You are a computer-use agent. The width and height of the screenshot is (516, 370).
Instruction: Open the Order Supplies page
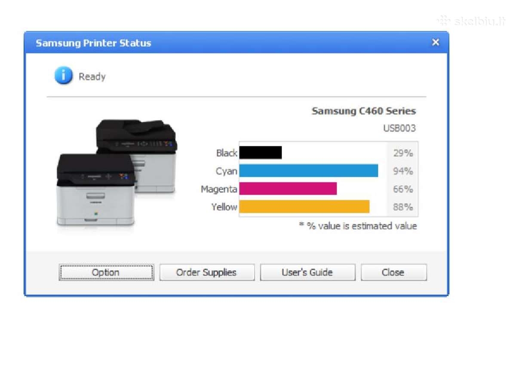tap(207, 272)
